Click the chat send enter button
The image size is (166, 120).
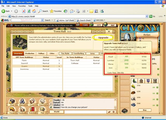[x=109, y=112]
